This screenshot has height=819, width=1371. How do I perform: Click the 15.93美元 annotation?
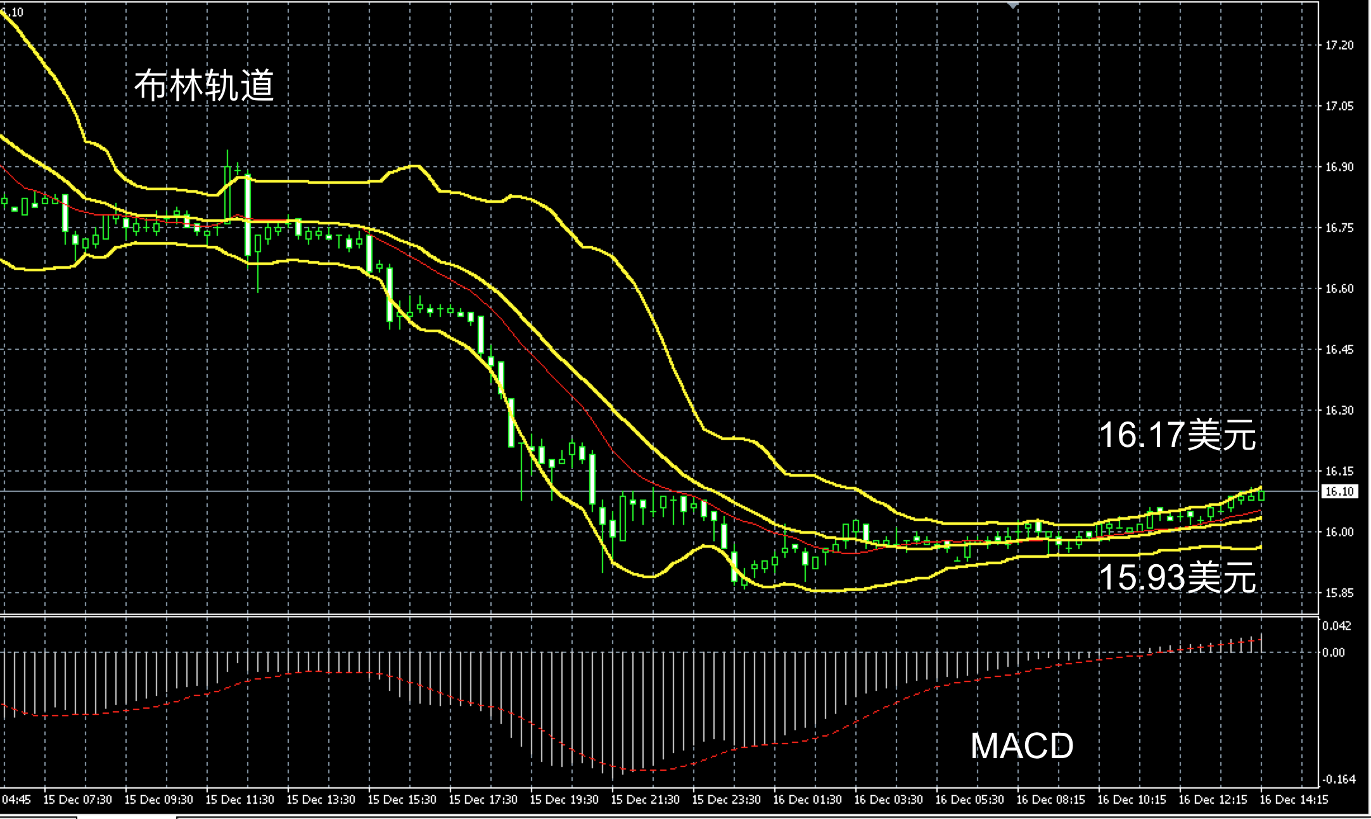pyautogui.click(x=1177, y=577)
